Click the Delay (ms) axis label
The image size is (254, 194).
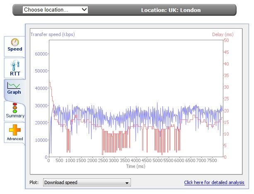click(x=223, y=34)
